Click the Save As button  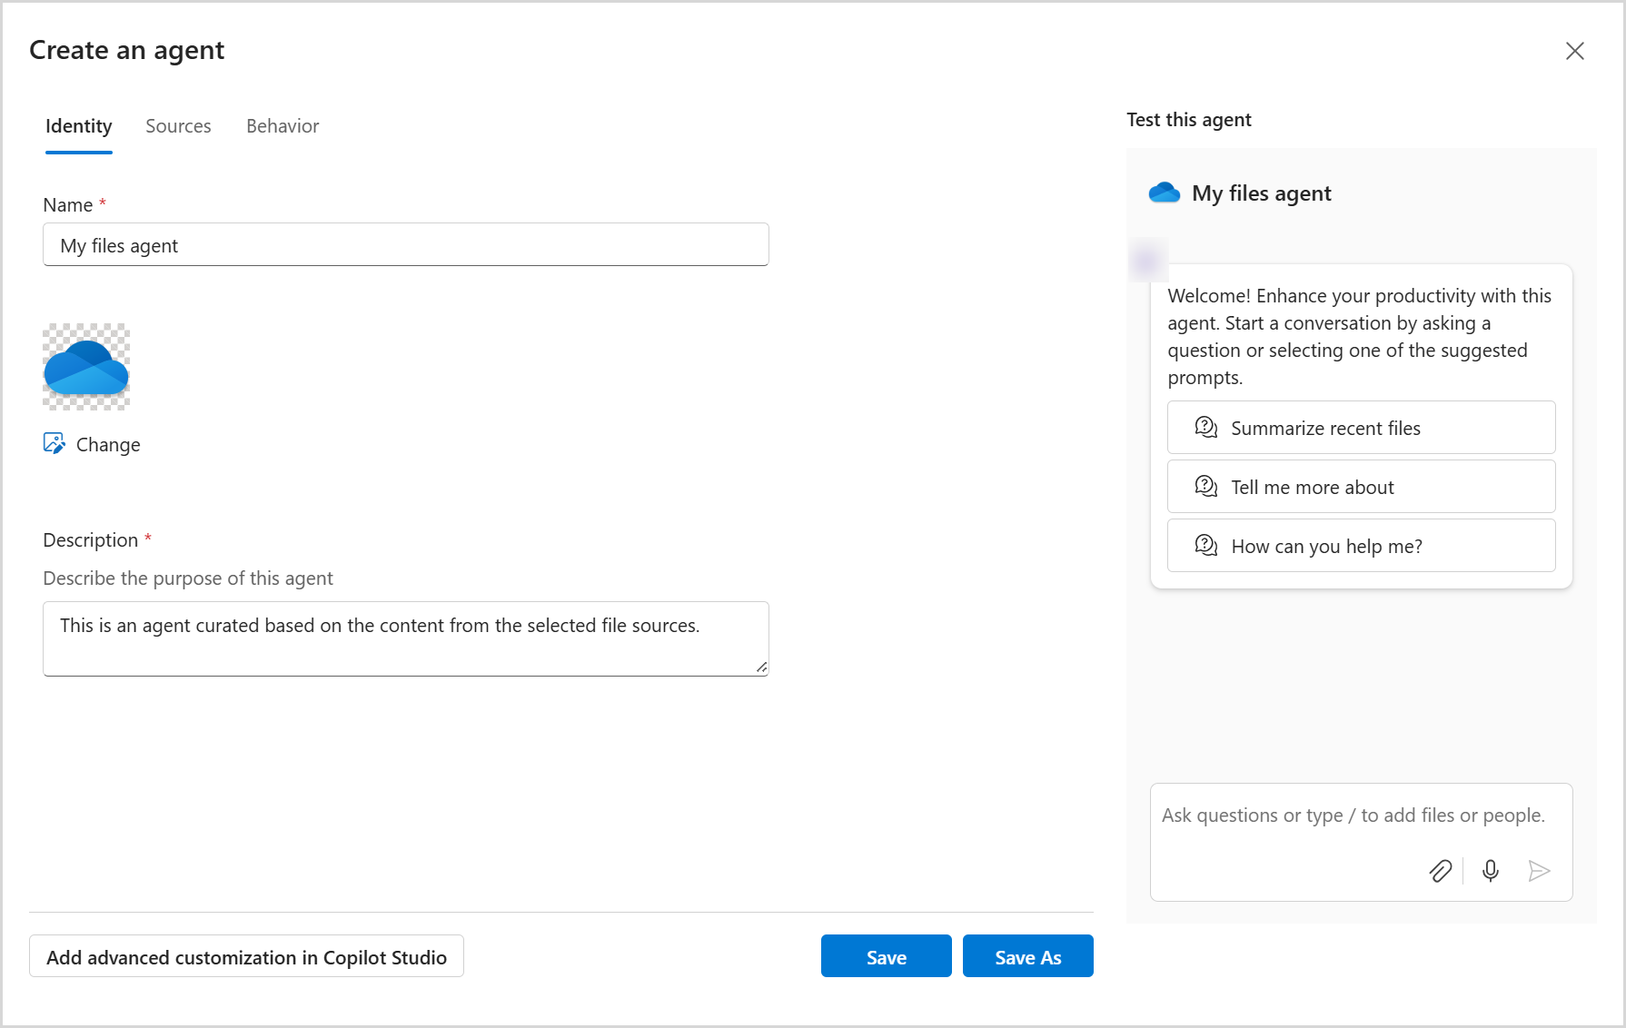coord(1027,956)
